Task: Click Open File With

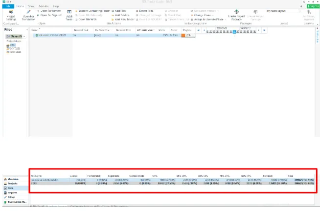Action: (x=86, y=20)
